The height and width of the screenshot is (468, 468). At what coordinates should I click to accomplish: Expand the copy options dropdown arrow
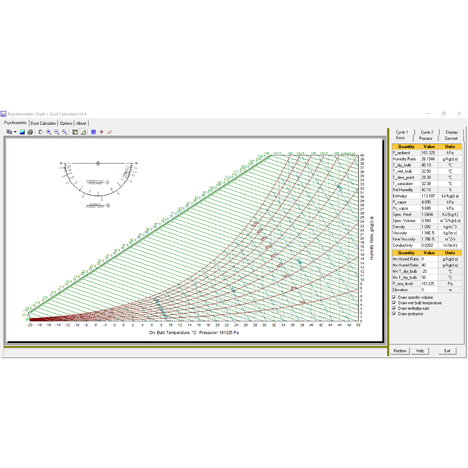(x=15, y=132)
